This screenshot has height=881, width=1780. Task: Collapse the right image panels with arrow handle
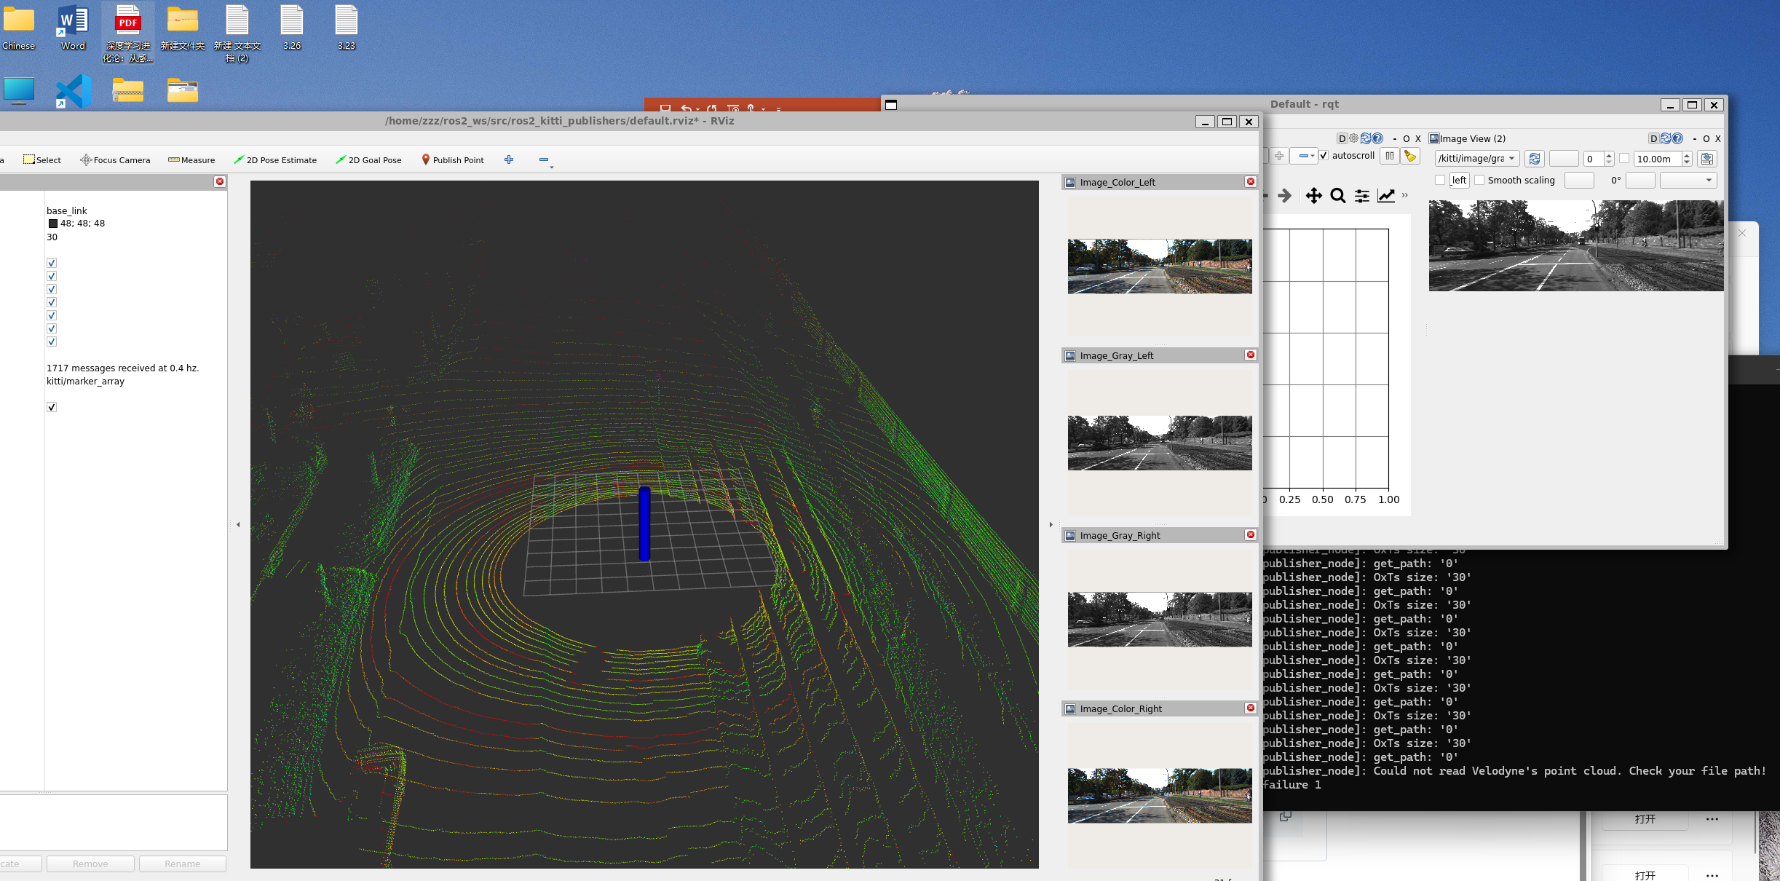(x=1051, y=524)
